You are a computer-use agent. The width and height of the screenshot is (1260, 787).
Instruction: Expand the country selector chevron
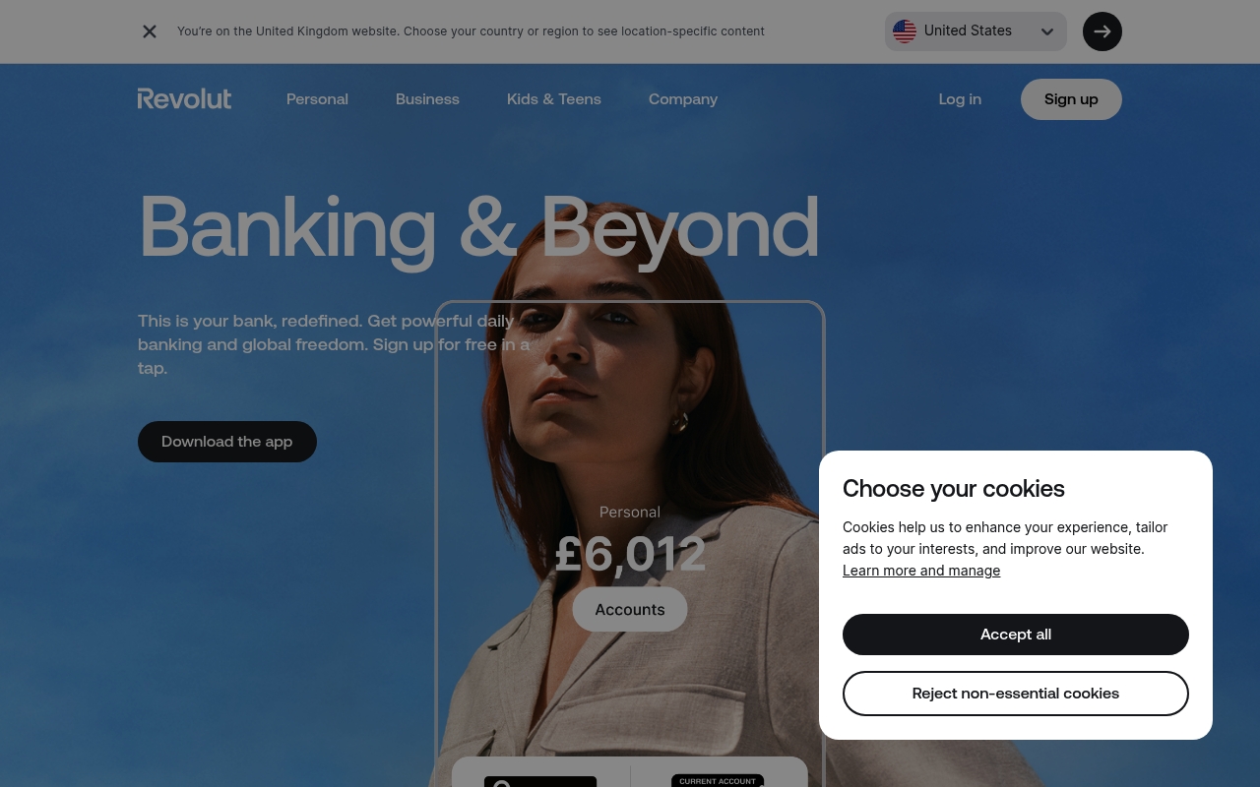tap(1047, 31)
